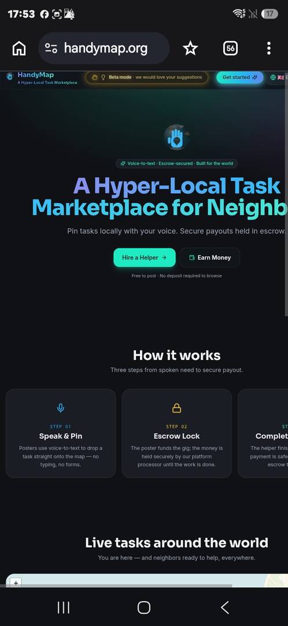
Task: Click the padlock icon in Escrow Lock card
Action: coord(176,408)
